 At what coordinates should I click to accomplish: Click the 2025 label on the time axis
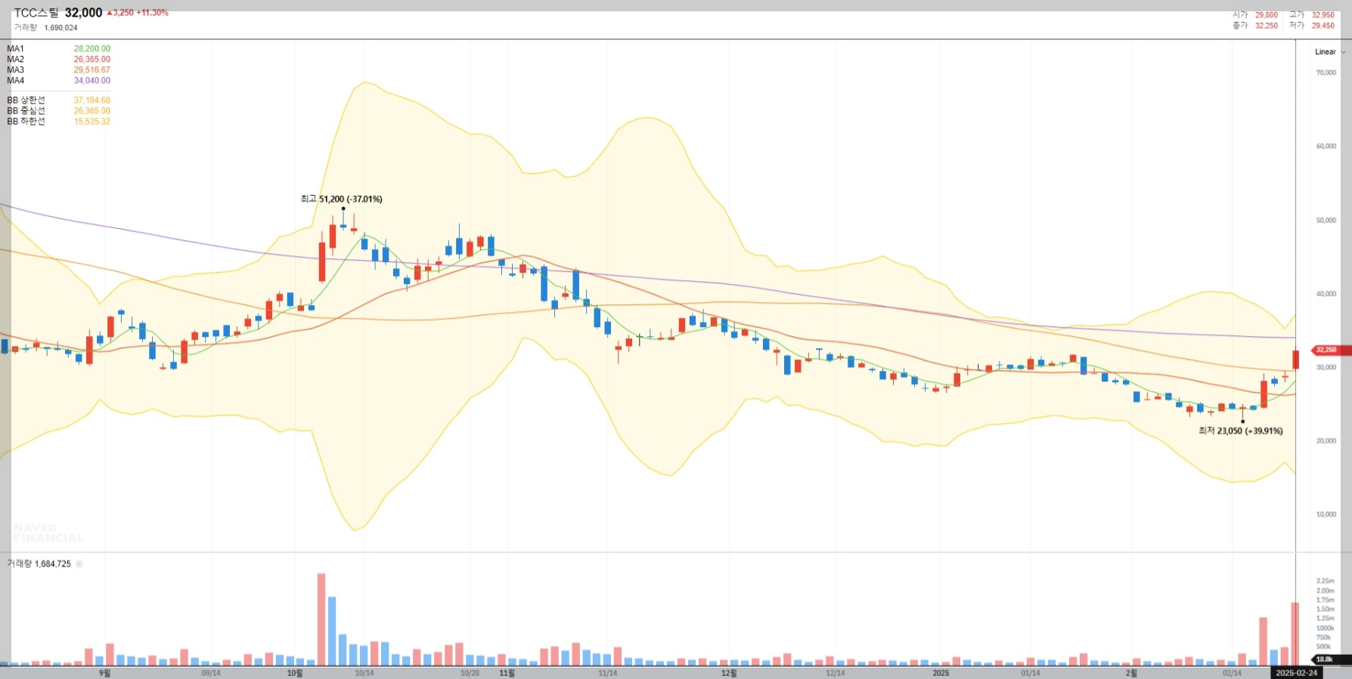[941, 673]
